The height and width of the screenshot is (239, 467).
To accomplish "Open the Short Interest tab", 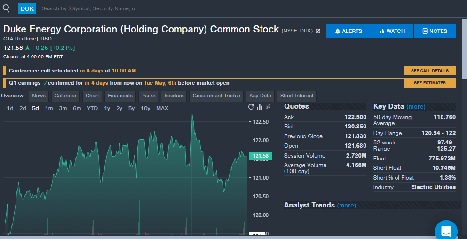I will (x=297, y=96).
